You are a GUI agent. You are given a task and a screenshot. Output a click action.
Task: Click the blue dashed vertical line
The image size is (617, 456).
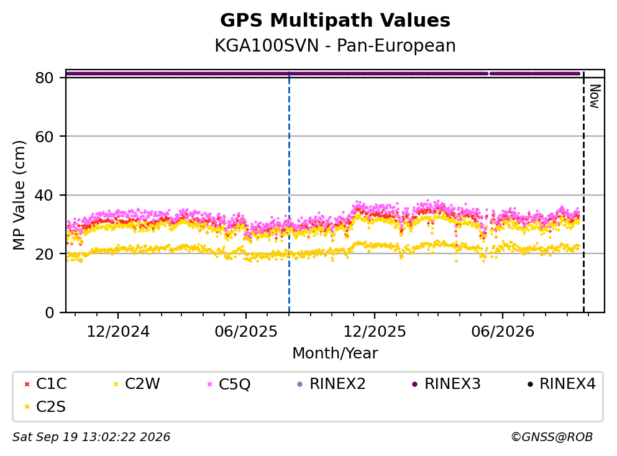coord(289,193)
